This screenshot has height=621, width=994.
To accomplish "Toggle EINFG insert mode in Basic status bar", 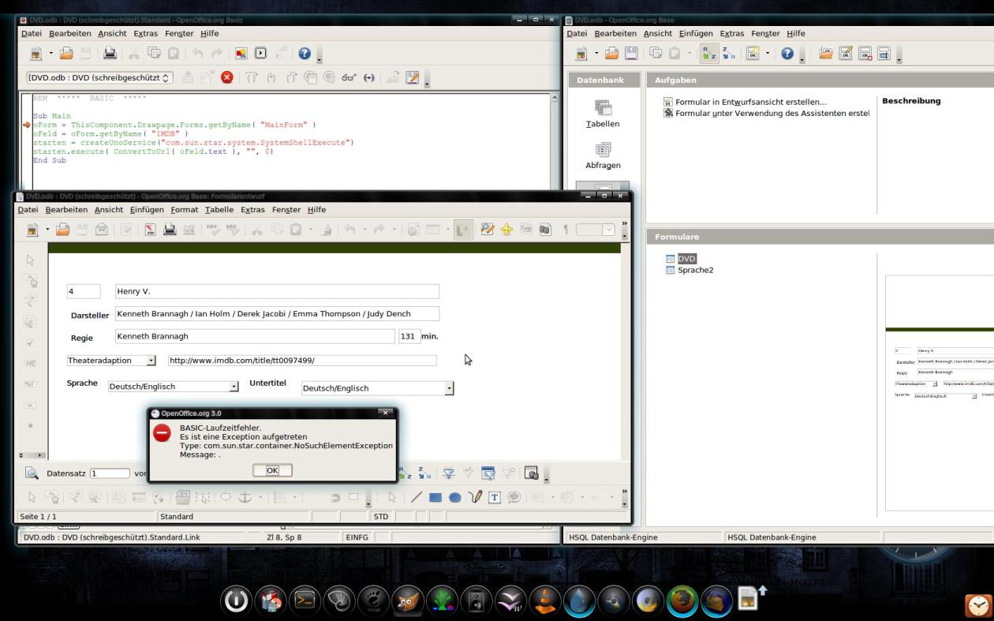I will 357,537.
